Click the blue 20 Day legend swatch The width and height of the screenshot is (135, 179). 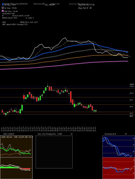tap(3, 5)
